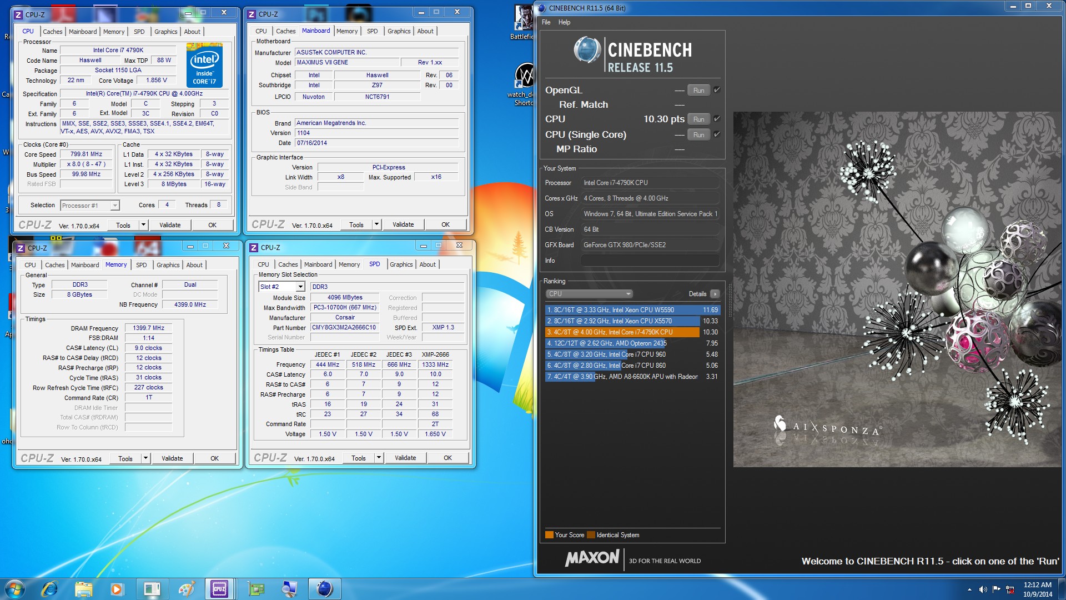Click the Start menu orb
Screen dimensions: 1066x600
click(14, 589)
